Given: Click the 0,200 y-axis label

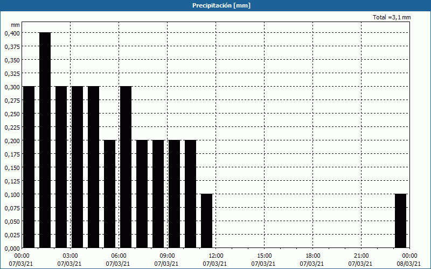Looking at the screenshot, I should coord(12,141).
